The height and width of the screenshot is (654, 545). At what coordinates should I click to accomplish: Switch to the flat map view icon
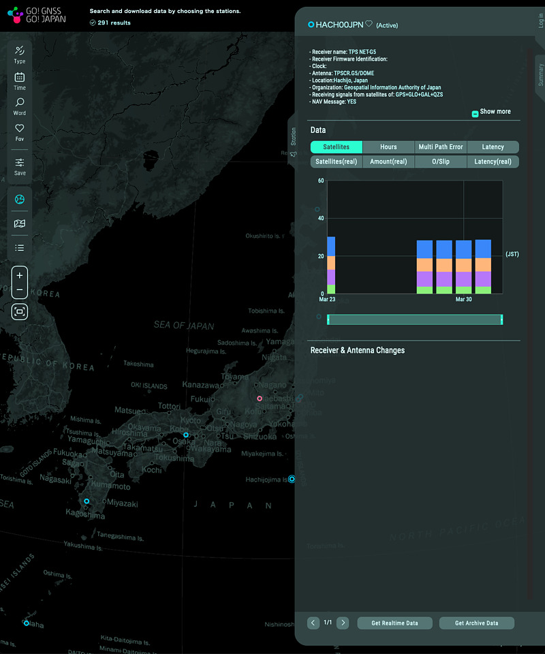coord(20,223)
